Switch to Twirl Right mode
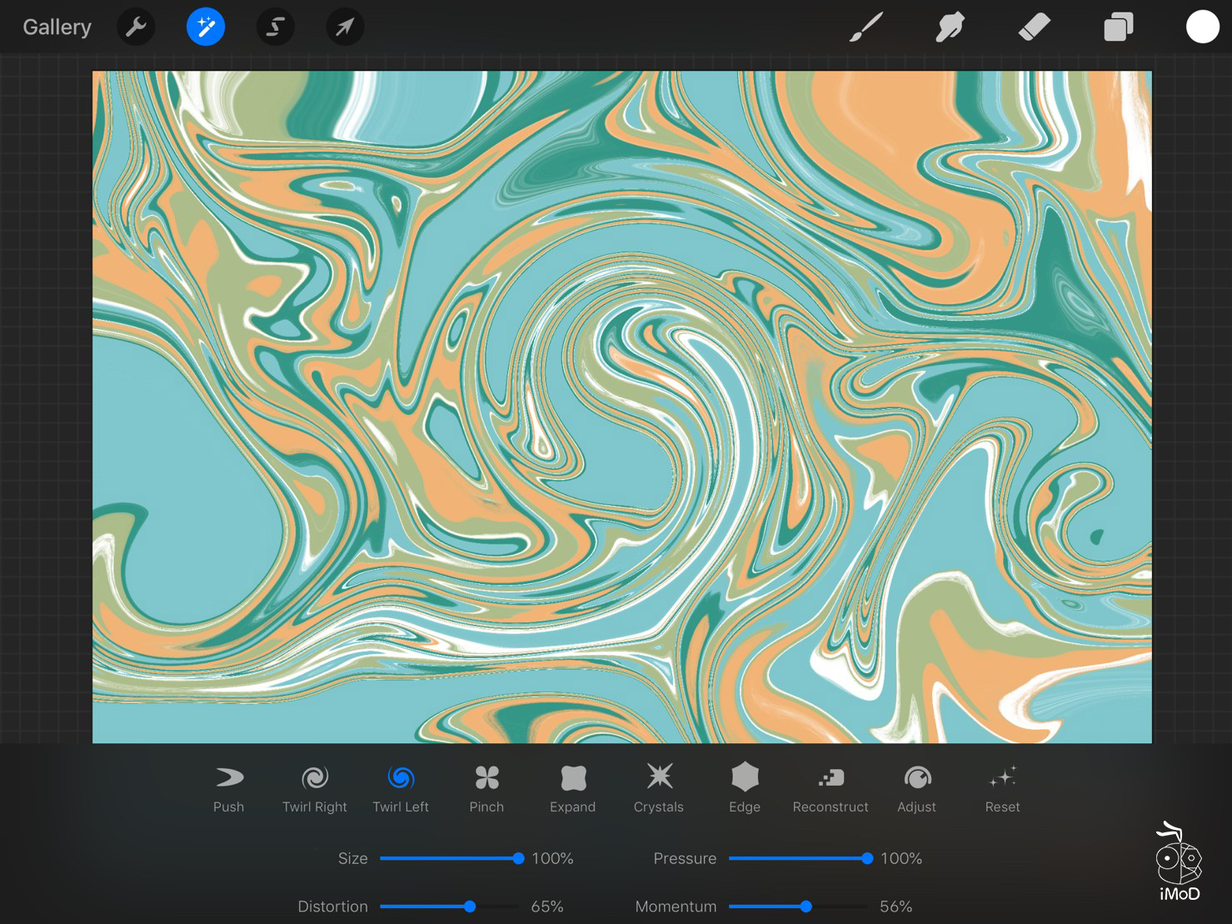Screen dimensions: 1232x924 point(314,787)
